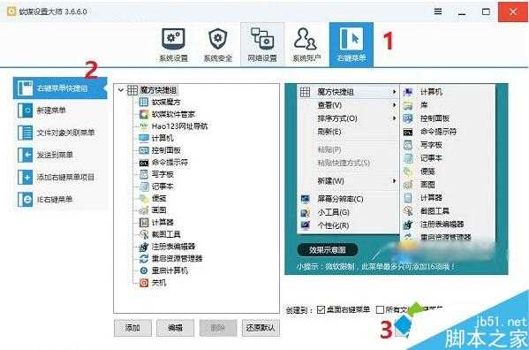Click the 编辑 button
The image size is (529, 350).
click(x=175, y=328)
